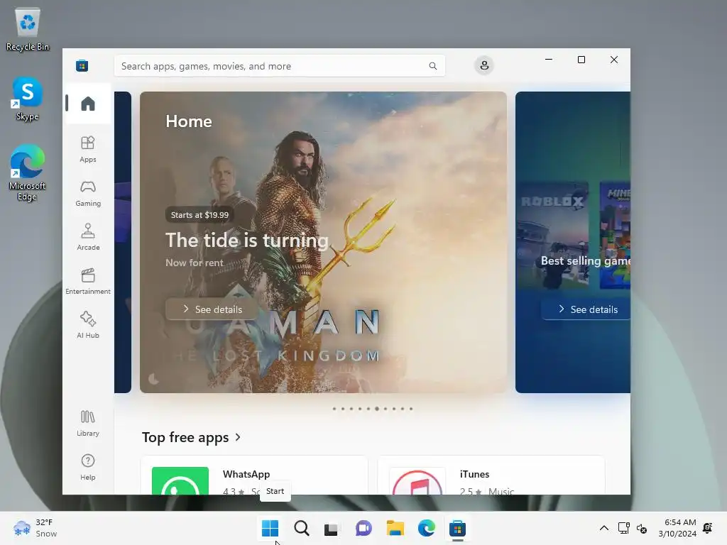Viewport: 727px width, 545px height.
Task: Show hidden system tray icons
Action: pos(604,528)
